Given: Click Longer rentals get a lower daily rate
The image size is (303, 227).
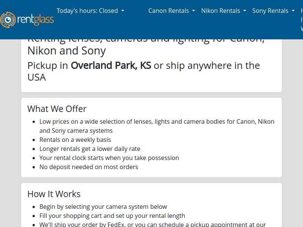Looking at the screenshot, I should (90, 149).
